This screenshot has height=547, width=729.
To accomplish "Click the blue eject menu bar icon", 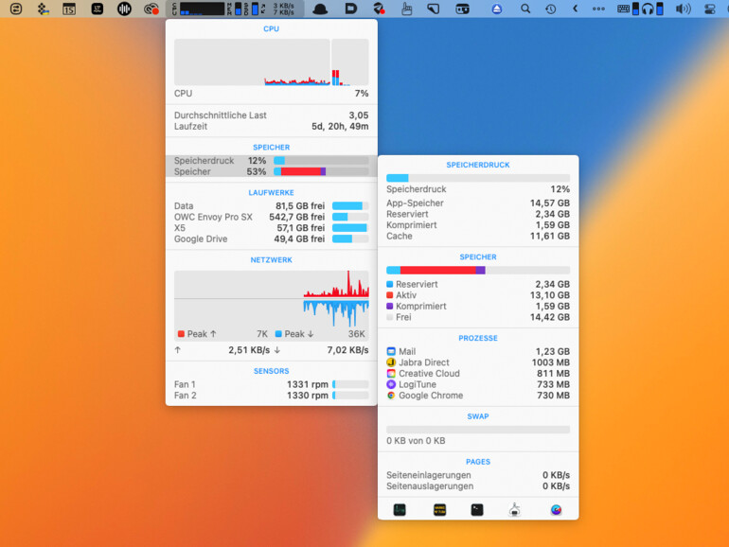I will (497, 9).
